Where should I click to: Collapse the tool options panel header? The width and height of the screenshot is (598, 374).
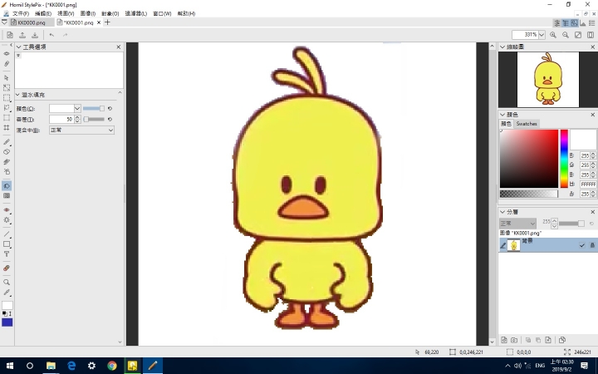pyautogui.click(x=18, y=47)
